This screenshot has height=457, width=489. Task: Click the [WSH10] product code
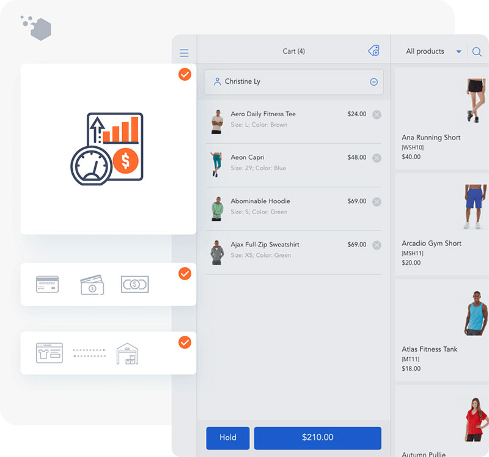pyautogui.click(x=413, y=147)
